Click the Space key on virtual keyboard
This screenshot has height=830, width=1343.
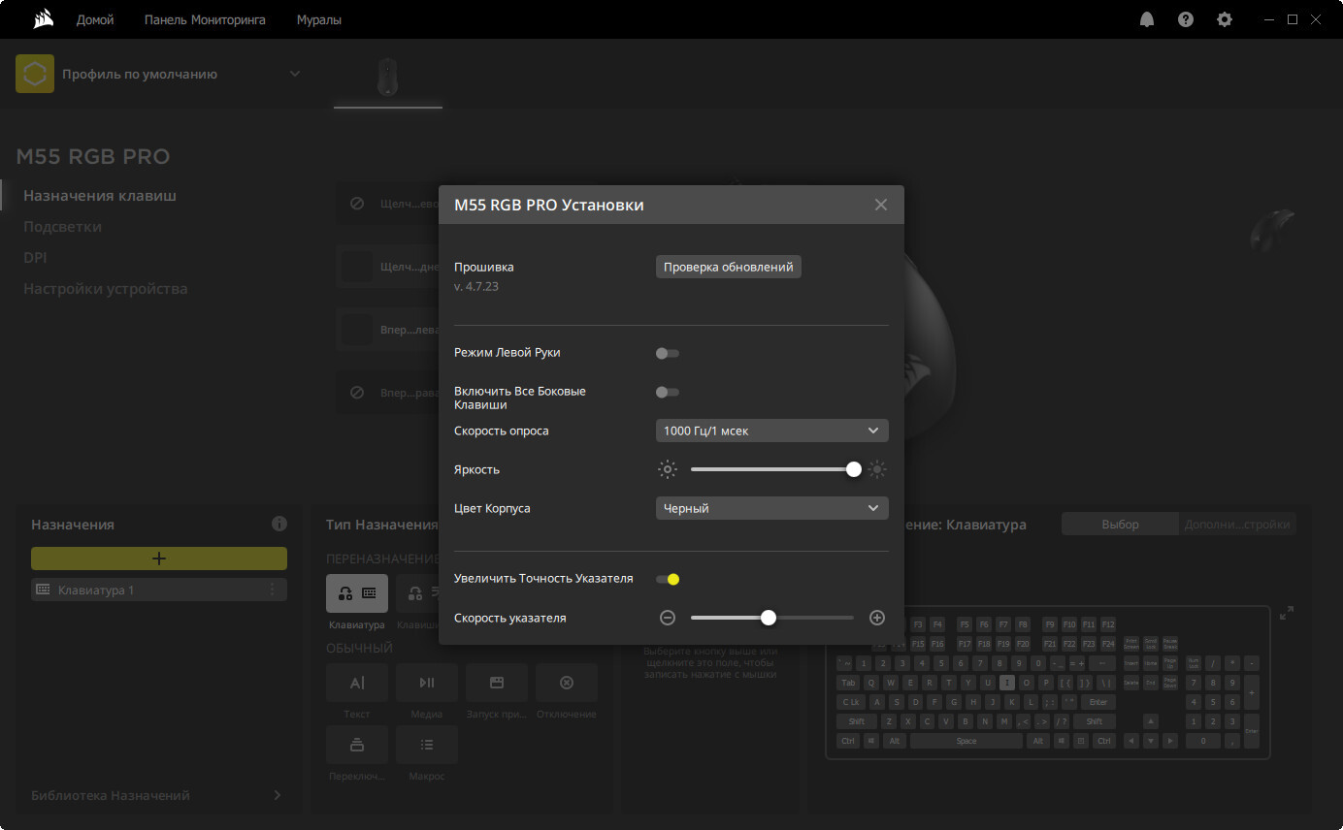click(x=966, y=741)
